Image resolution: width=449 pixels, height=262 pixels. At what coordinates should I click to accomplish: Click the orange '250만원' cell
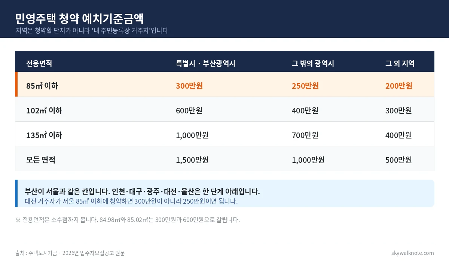coord(305,86)
